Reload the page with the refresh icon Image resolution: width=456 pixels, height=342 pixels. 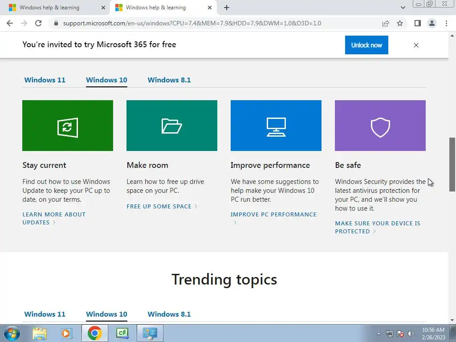pos(38,23)
